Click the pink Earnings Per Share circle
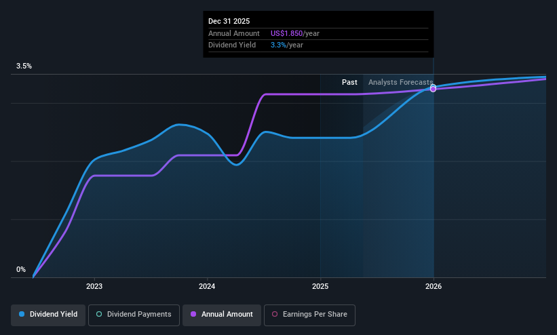The width and height of the screenshot is (557, 335). point(275,314)
